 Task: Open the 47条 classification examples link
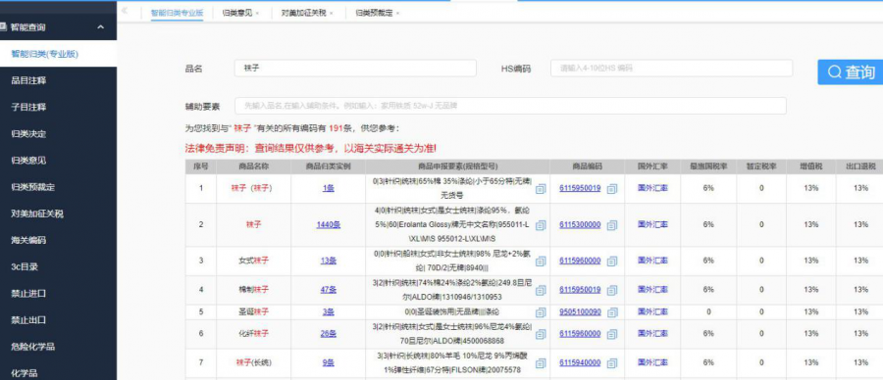[x=329, y=290]
